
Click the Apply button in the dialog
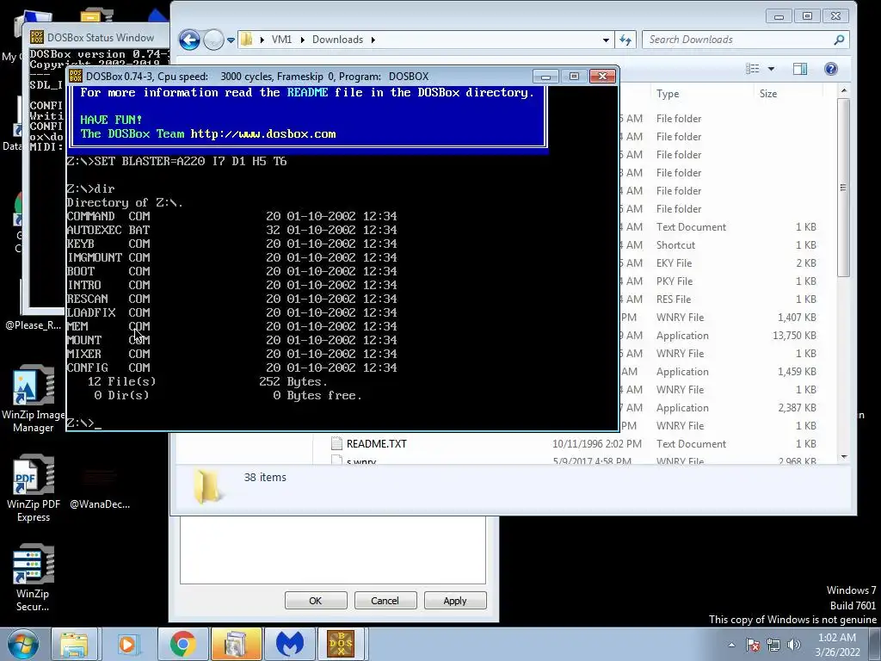point(455,600)
